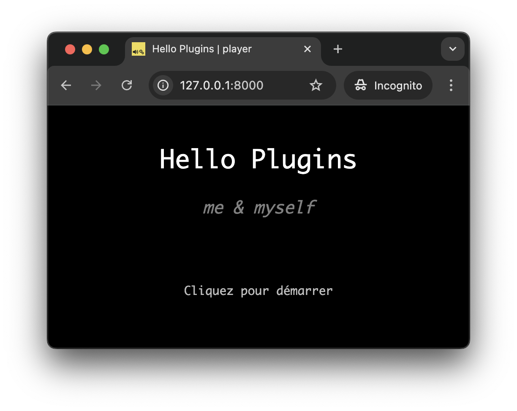
Task: Click the forward navigation arrow
Action: pyautogui.click(x=96, y=85)
